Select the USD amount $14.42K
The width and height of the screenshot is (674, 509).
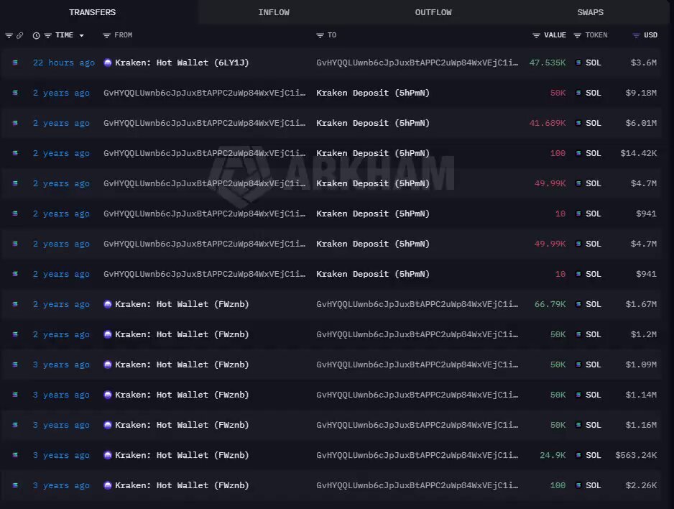(x=639, y=153)
